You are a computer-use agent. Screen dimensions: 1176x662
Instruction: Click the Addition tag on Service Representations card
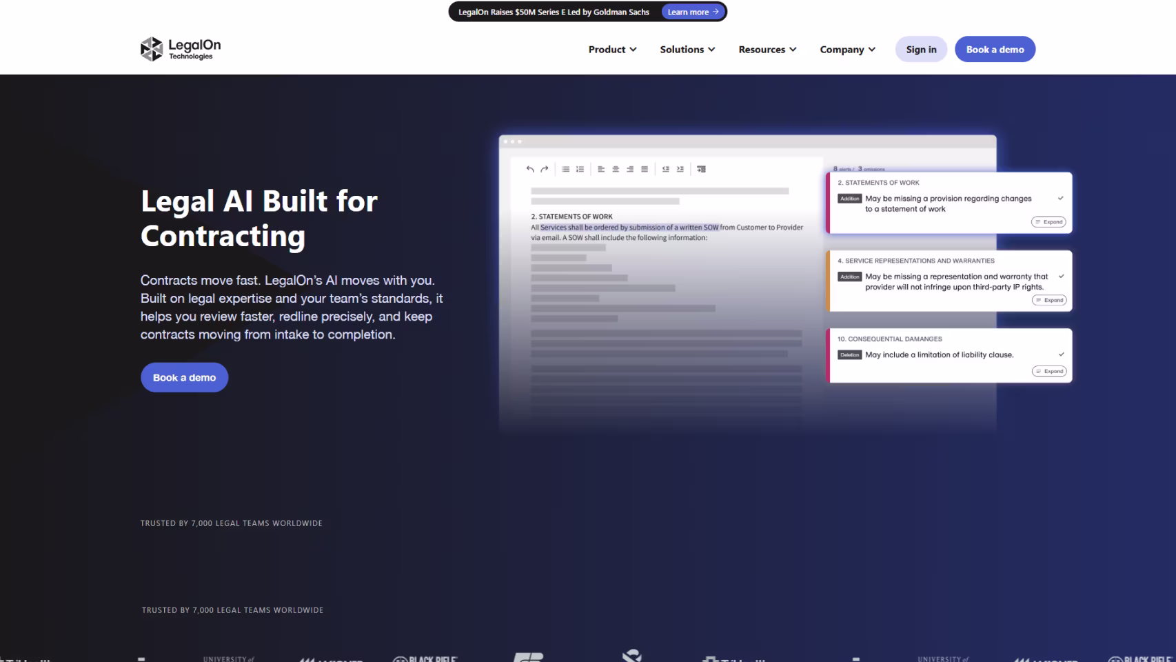coord(849,277)
